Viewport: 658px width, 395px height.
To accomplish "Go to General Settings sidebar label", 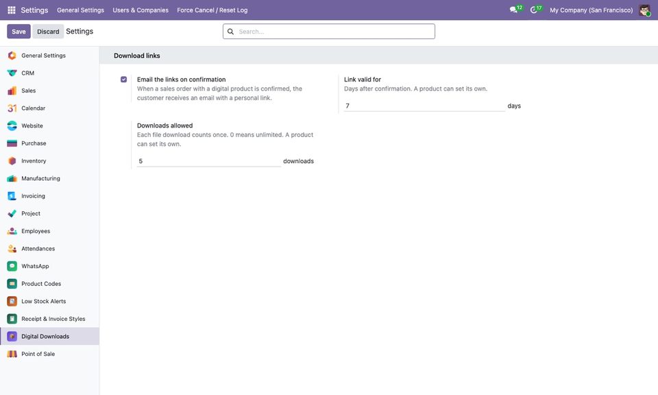I will (44, 56).
